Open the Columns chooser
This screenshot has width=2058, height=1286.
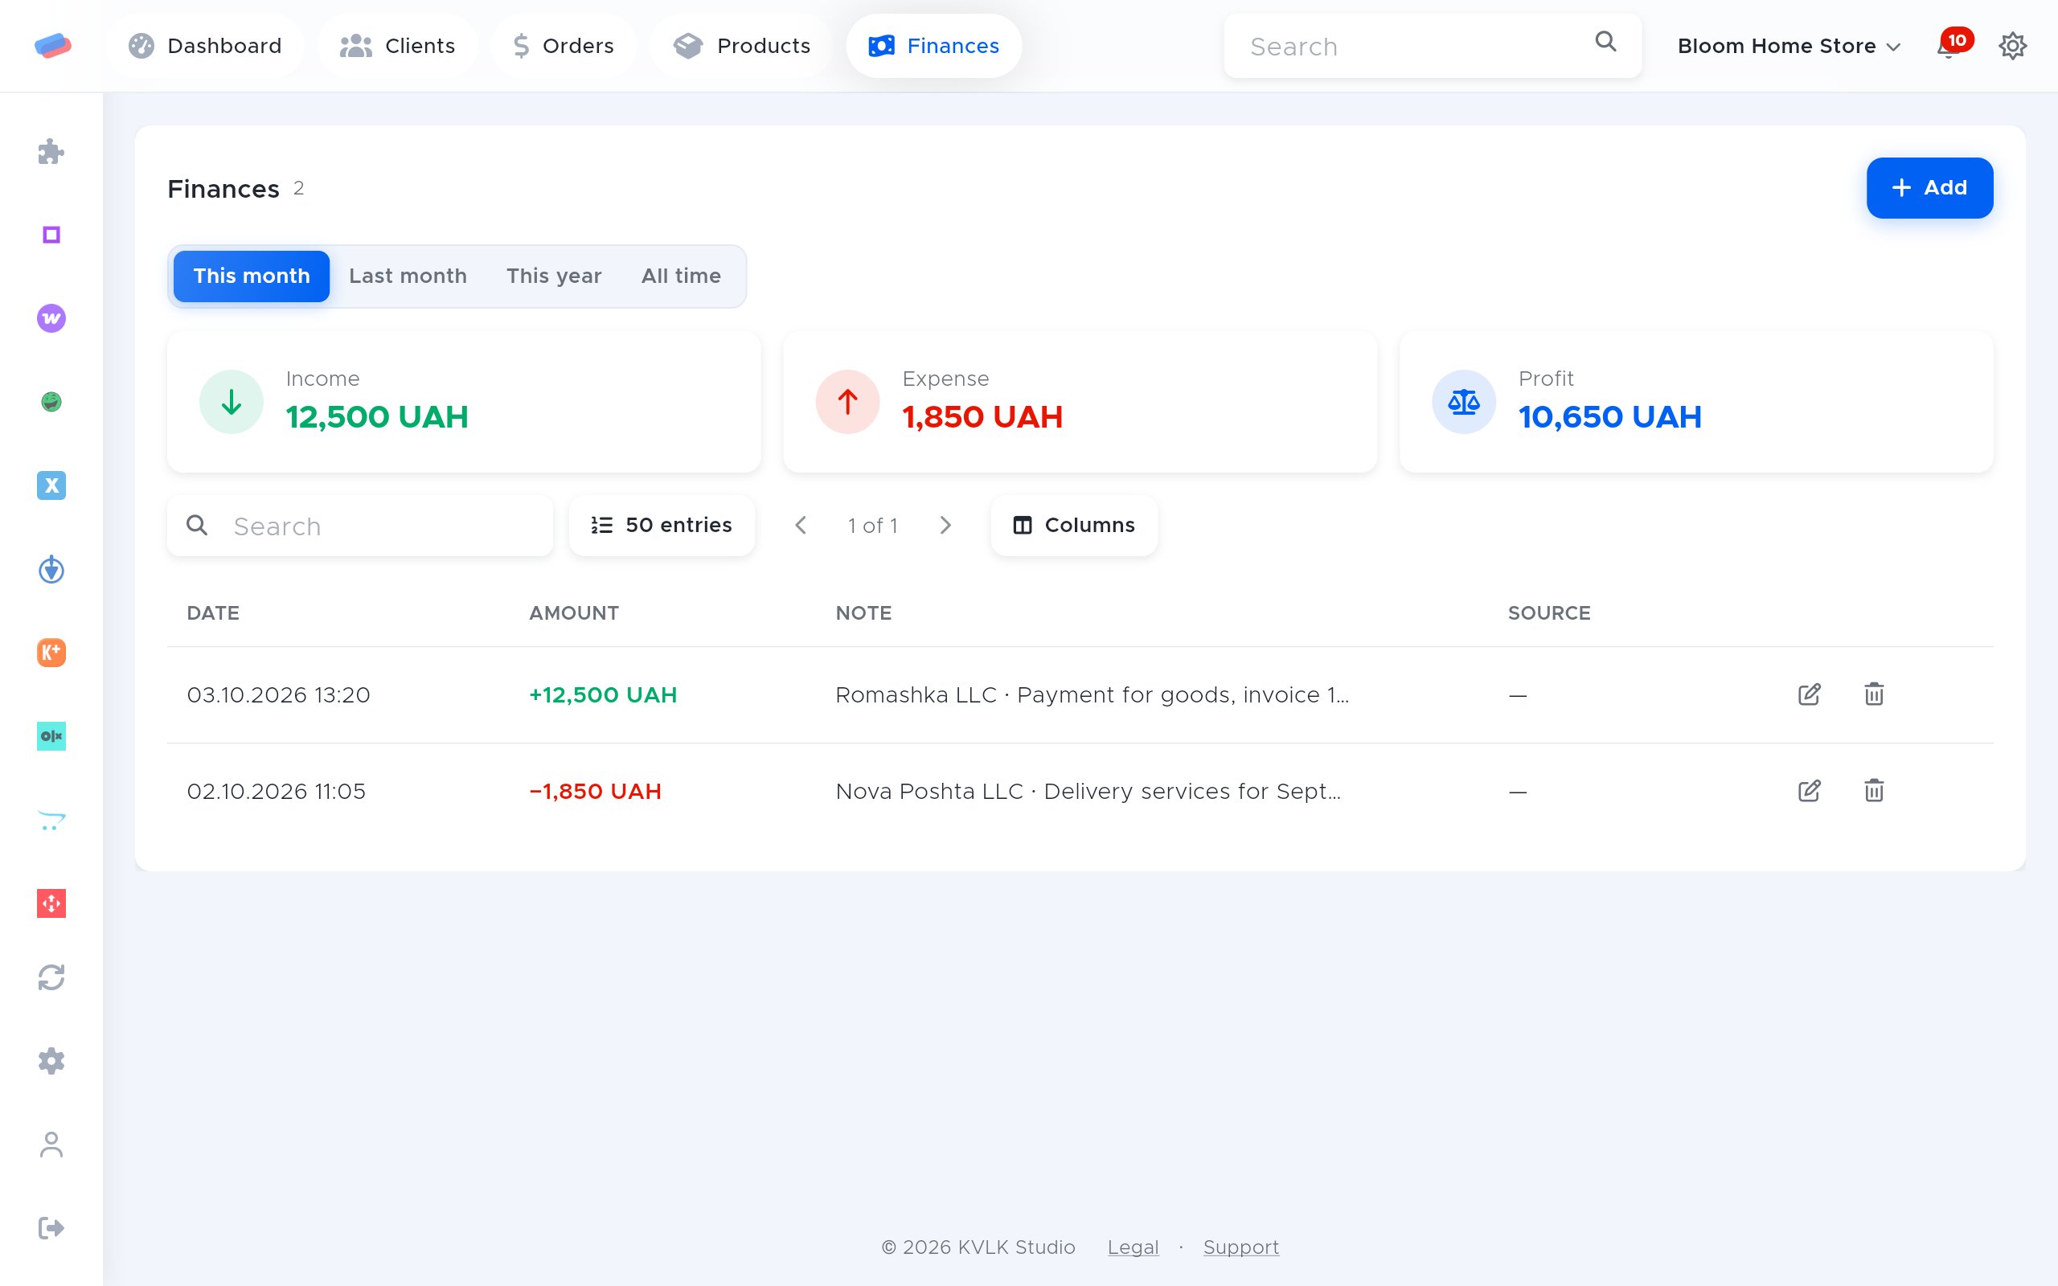(1073, 526)
